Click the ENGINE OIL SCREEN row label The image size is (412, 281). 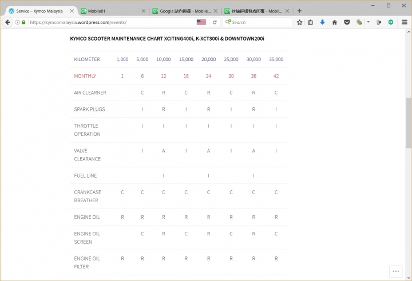(x=87, y=238)
